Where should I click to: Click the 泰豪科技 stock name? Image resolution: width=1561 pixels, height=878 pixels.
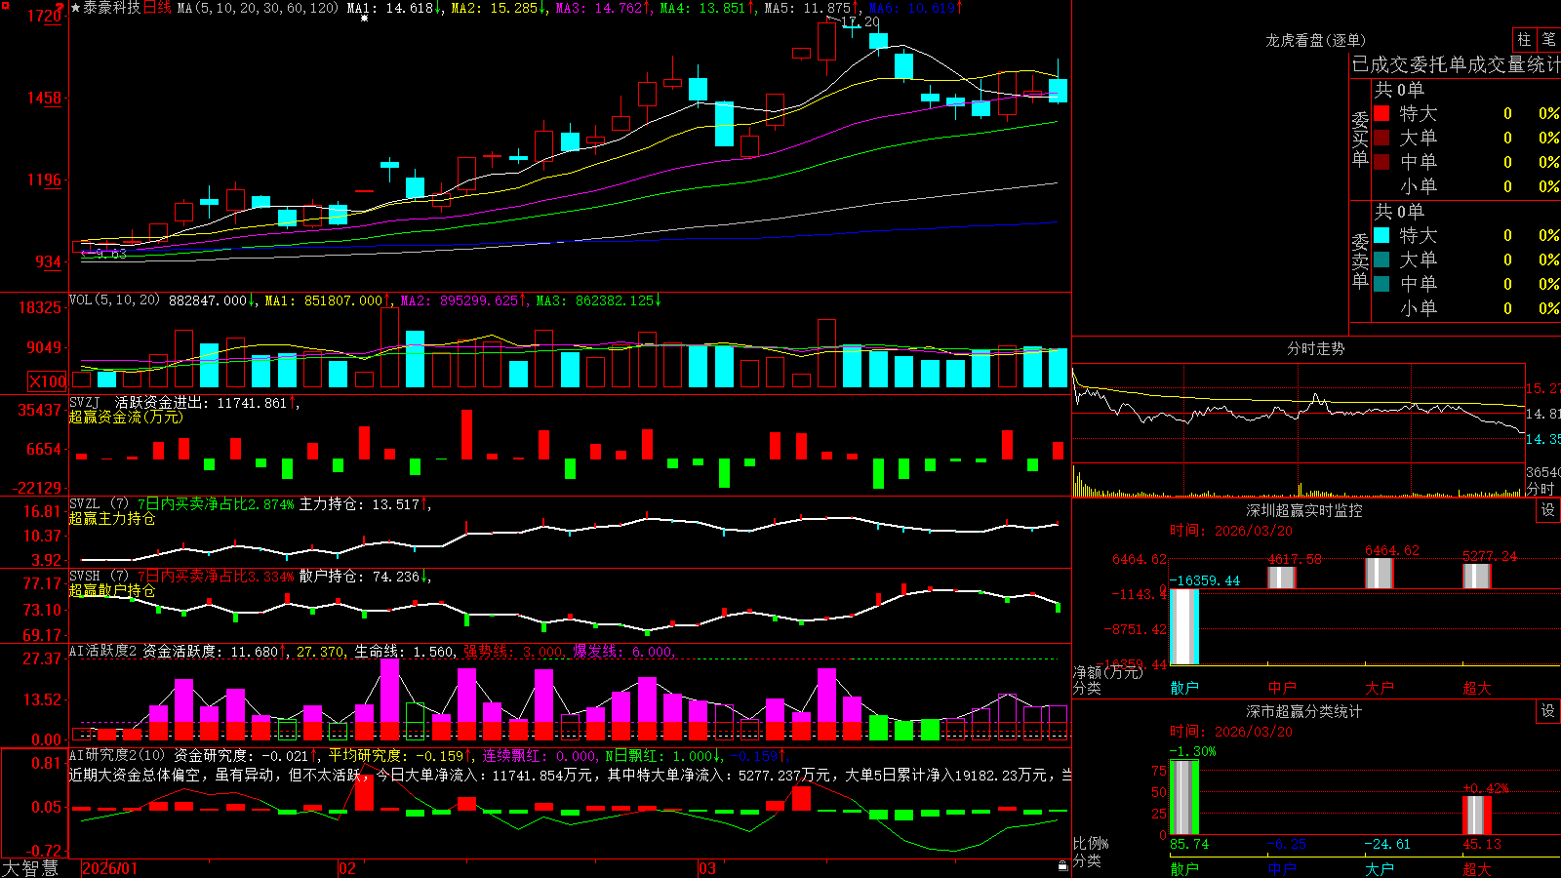tap(112, 8)
